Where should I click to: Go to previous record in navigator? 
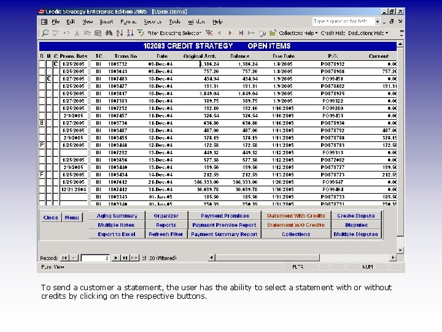74,258
